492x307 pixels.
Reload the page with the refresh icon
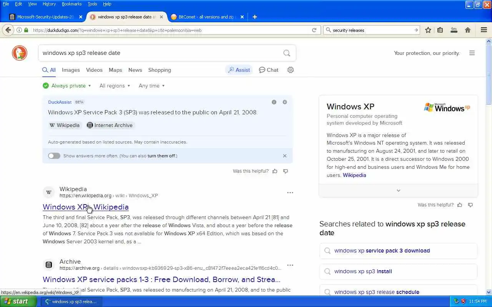click(314, 30)
